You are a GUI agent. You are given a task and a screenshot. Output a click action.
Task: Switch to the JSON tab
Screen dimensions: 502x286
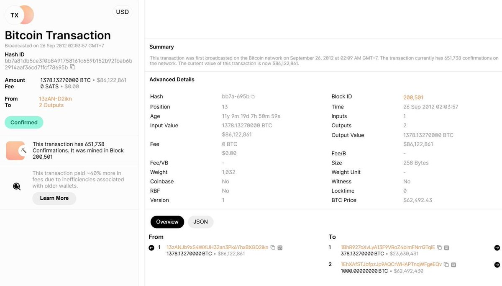coord(200,222)
